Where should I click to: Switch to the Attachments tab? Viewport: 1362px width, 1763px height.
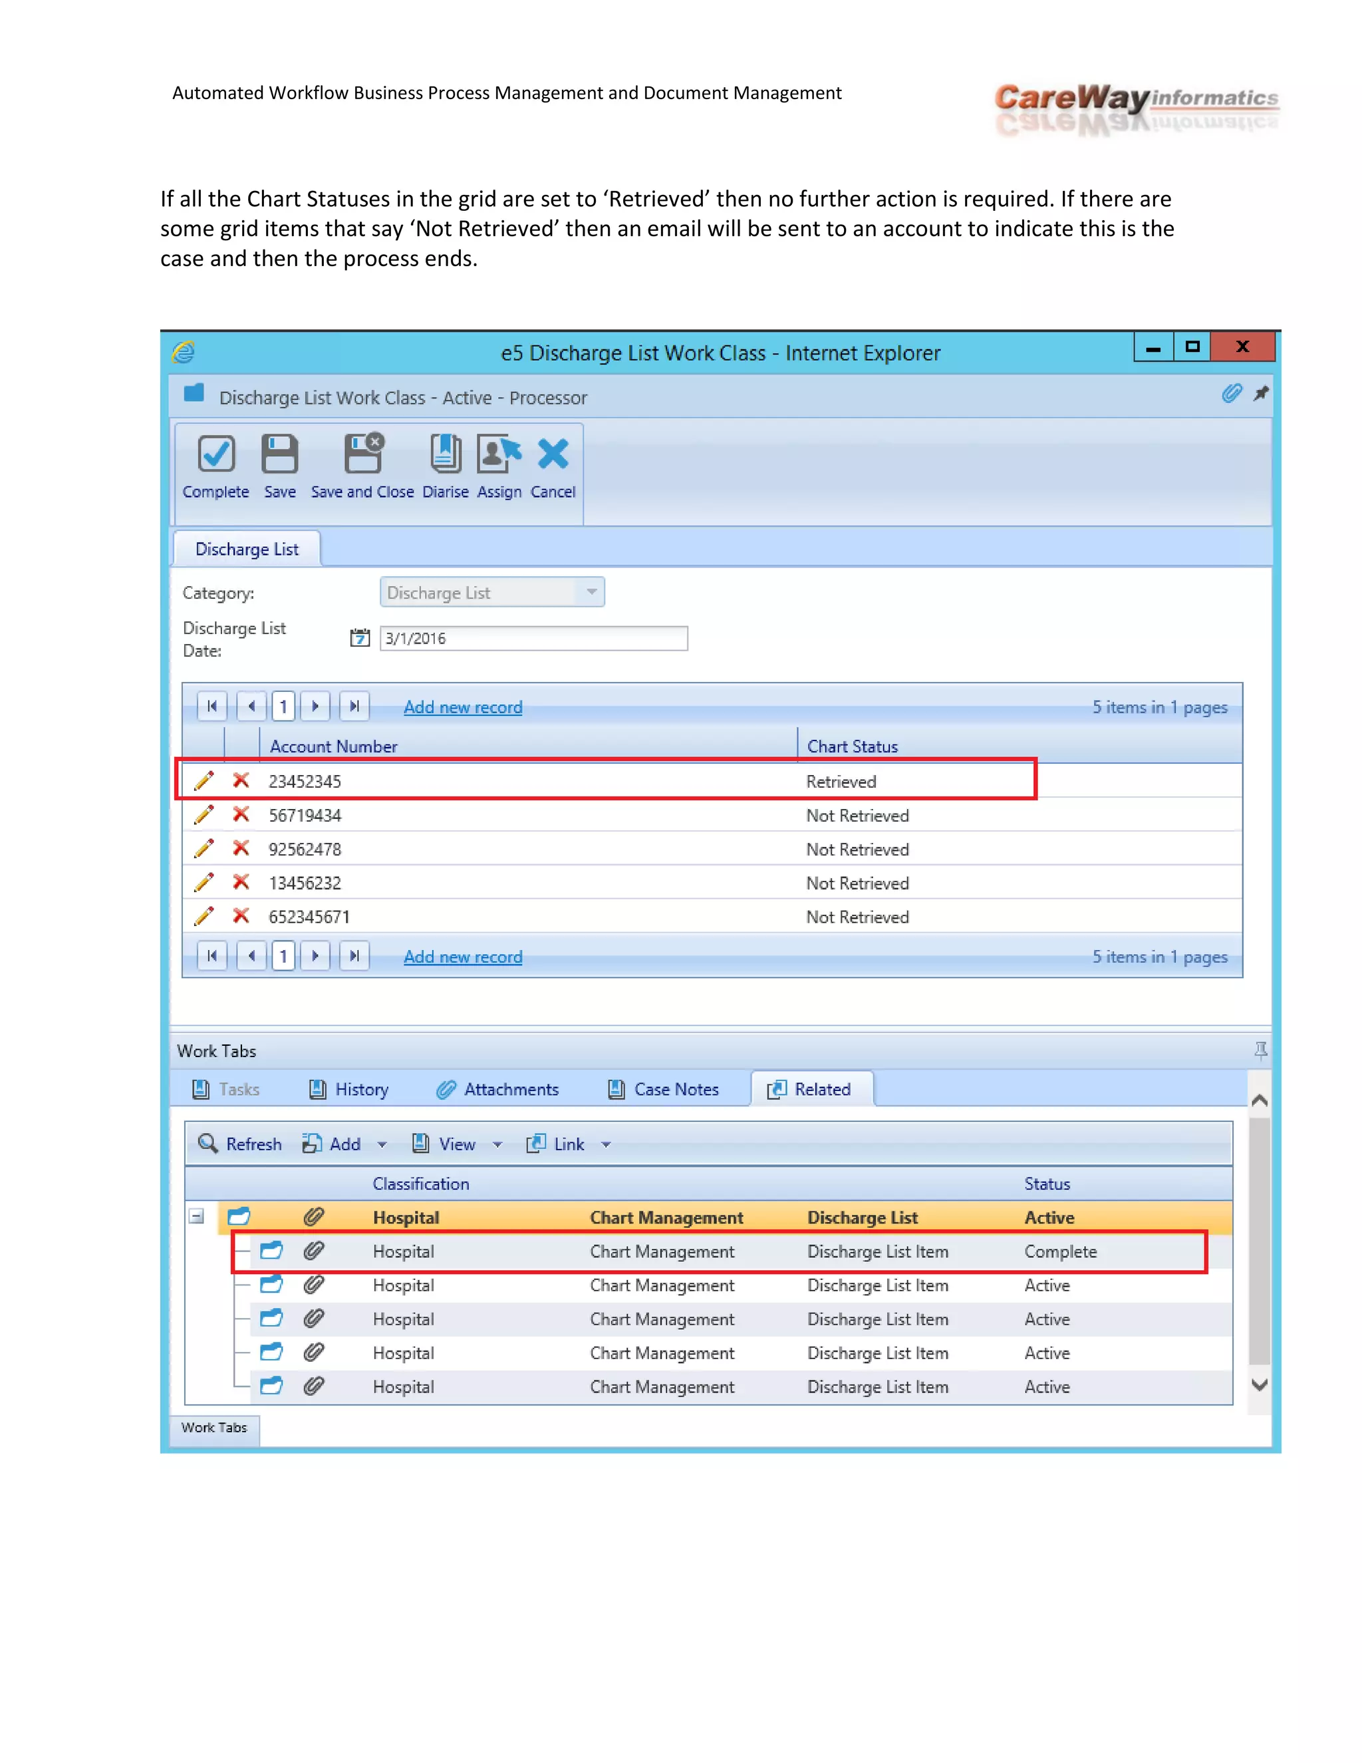point(497,1089)
